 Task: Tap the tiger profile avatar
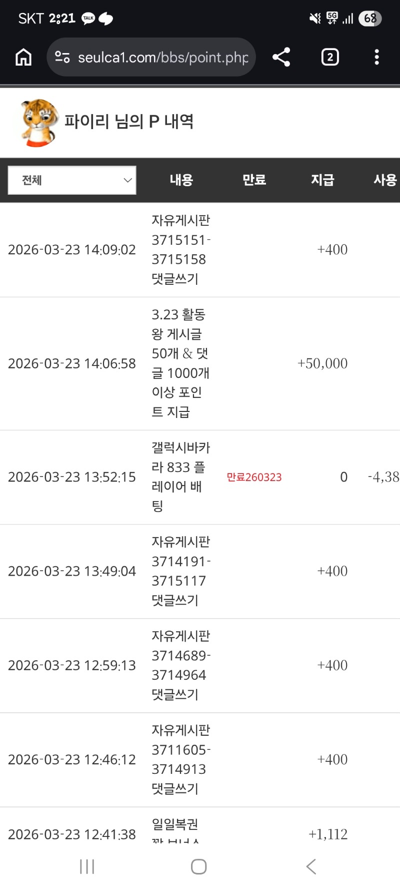38,123
